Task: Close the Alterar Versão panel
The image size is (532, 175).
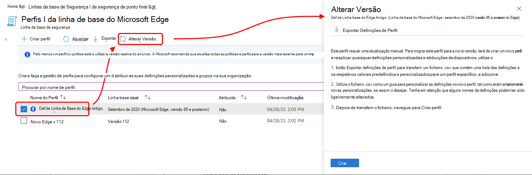Action: (x=519, y=9)
